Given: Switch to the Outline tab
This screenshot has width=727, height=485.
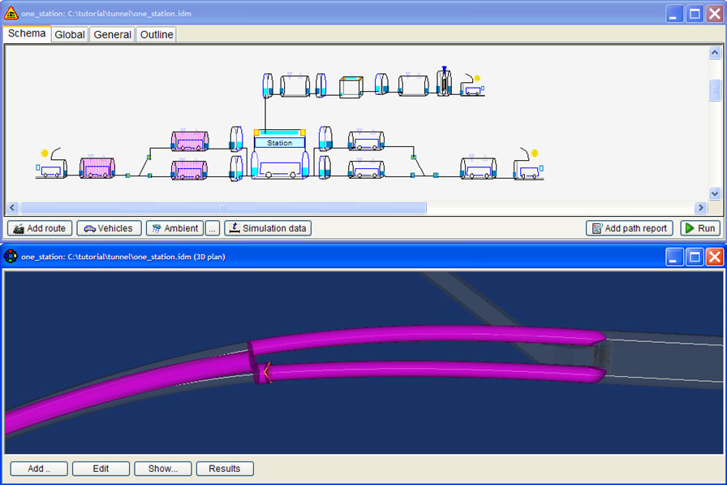Looking at the screenshot, I should click(x=156, y=34).
